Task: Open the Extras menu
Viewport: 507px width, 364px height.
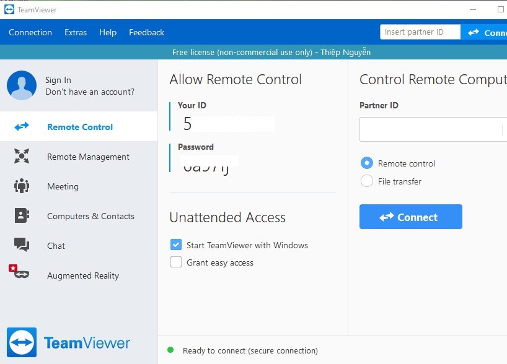Action: coord(76,32)
